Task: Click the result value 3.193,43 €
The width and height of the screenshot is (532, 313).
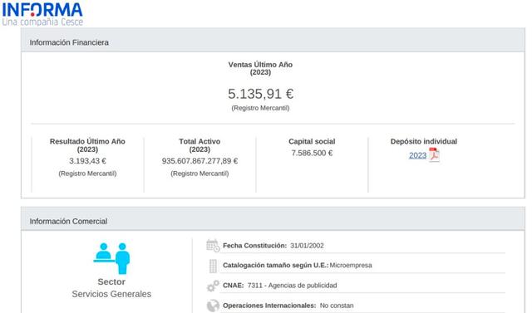Action: pyautogui.click(x=87, y=161)
